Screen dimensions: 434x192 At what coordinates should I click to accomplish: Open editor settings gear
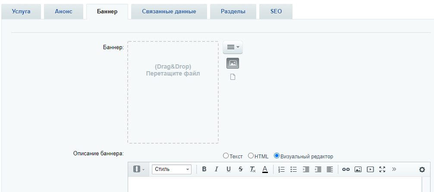(422, 170)
